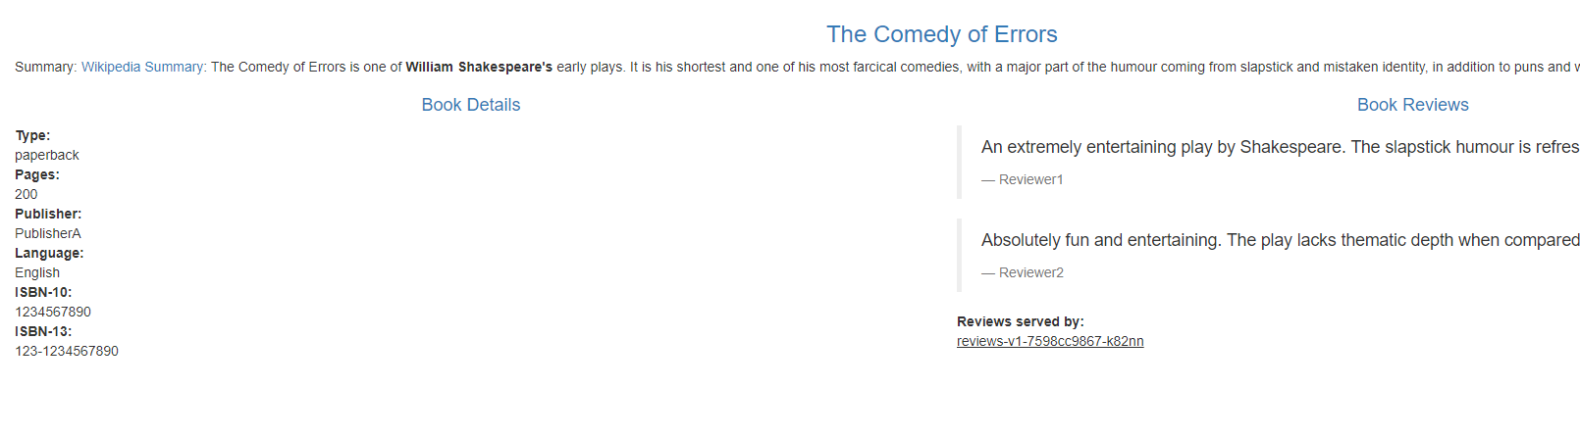Click the ISBN-10 number 1234567890

(x=53, y=312)
